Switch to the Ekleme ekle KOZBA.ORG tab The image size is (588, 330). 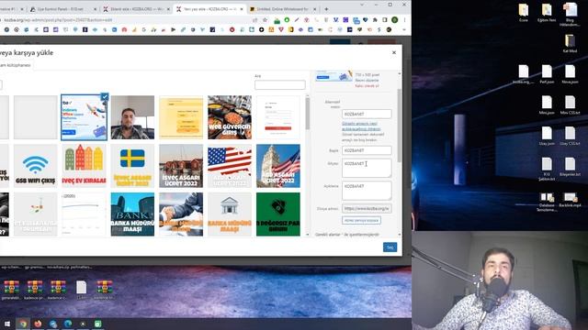[135, 9]
